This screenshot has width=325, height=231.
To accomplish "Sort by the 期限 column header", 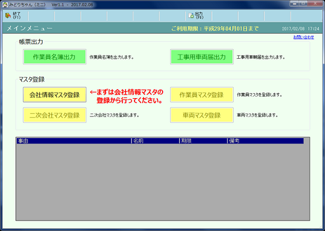I will 204,140.
